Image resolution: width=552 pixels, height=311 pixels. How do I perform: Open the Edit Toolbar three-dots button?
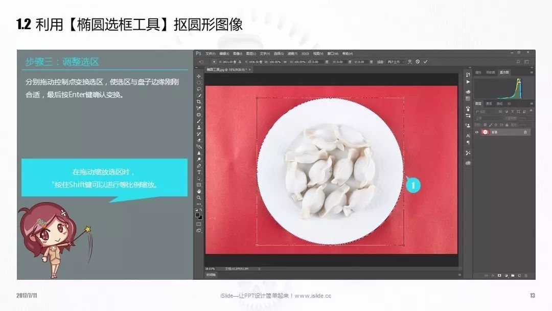point(199,204)
